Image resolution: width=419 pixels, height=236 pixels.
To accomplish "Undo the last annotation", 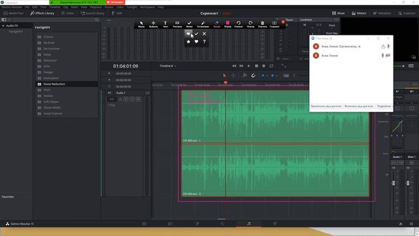I will [238, 24].
